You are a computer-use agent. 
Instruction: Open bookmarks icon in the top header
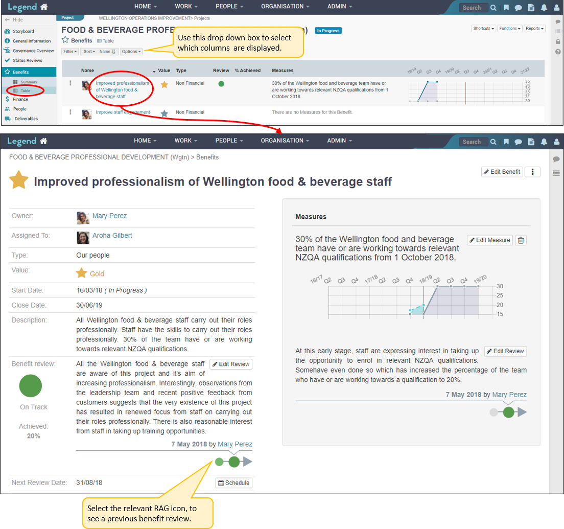point(506,8)
